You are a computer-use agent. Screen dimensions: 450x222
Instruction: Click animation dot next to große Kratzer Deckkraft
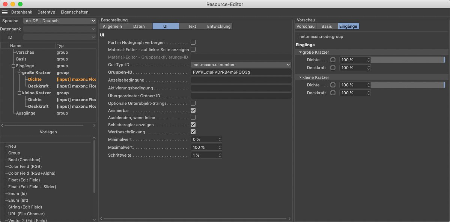click(333, 68)
